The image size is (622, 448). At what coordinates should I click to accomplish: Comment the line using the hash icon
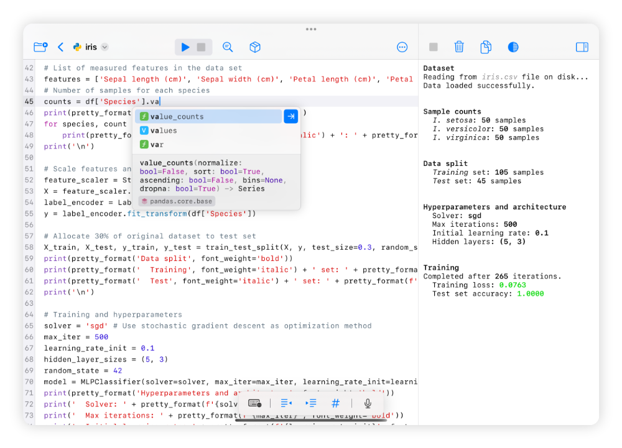(335, 403)
